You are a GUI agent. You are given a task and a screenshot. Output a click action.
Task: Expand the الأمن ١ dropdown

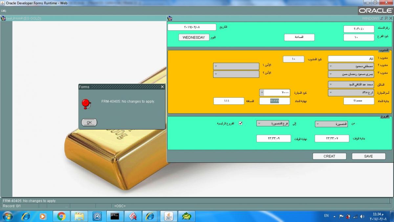coord(216,66)
